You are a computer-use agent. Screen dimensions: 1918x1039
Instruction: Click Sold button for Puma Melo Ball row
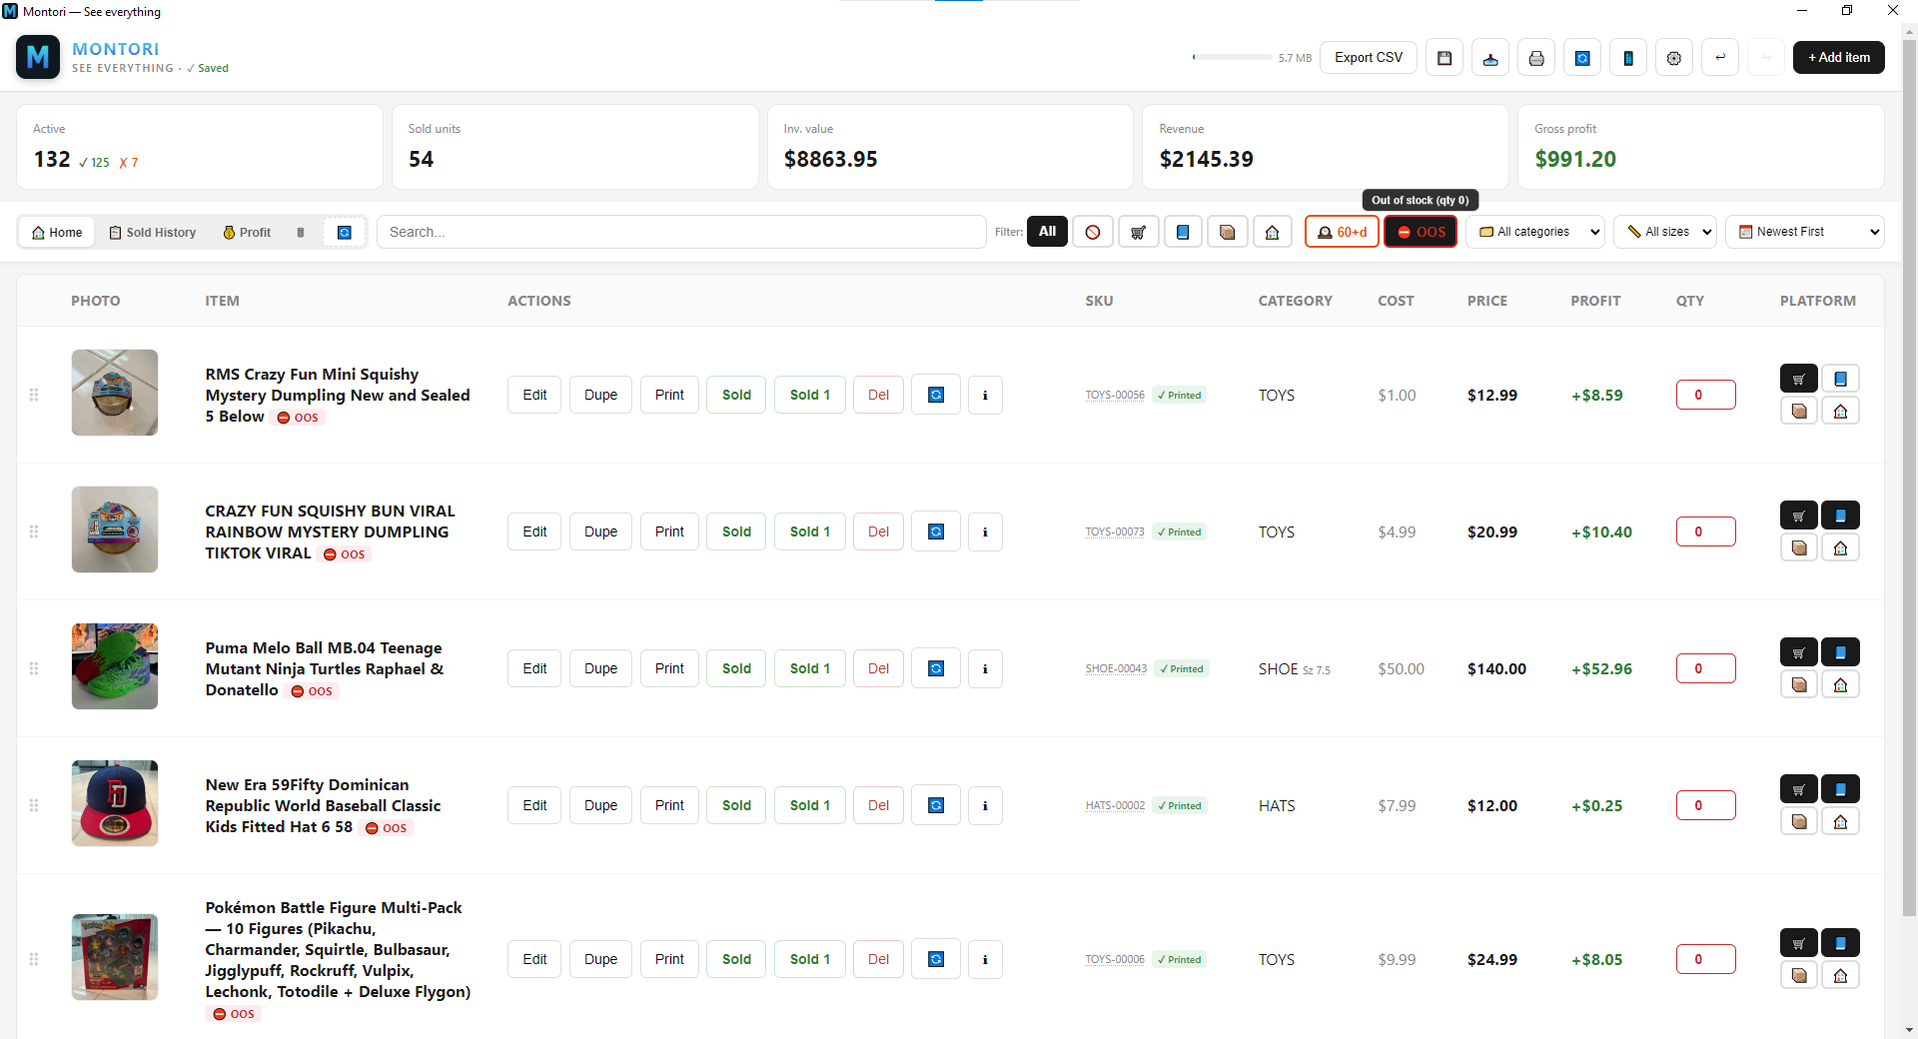click(736, 668)
